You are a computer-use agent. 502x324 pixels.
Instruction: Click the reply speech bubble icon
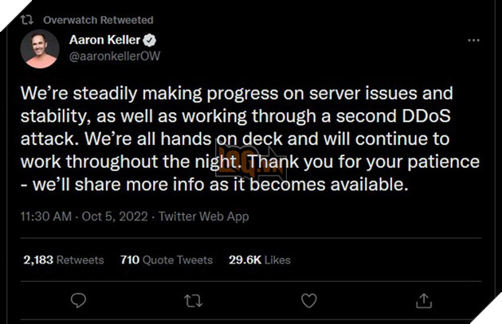pyautogui.click(x=78, y=299)
